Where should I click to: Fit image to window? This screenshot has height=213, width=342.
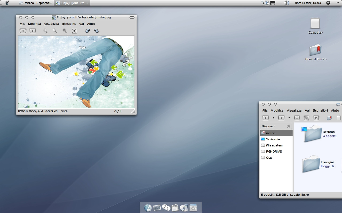click(74, 31)
